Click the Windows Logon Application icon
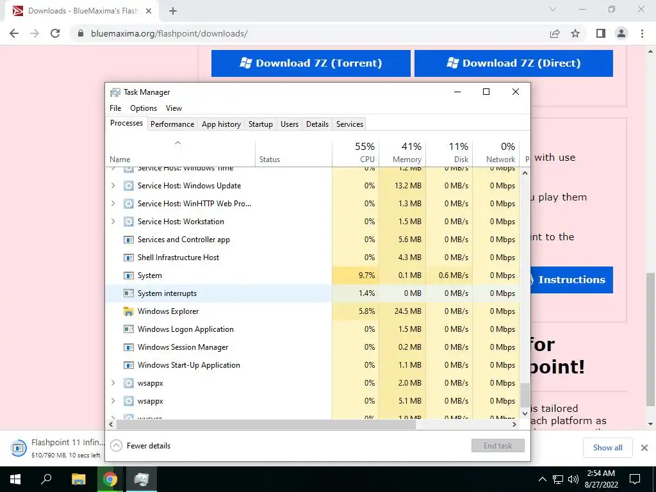This screenshot has width=656, height=492. coord(128,329)
